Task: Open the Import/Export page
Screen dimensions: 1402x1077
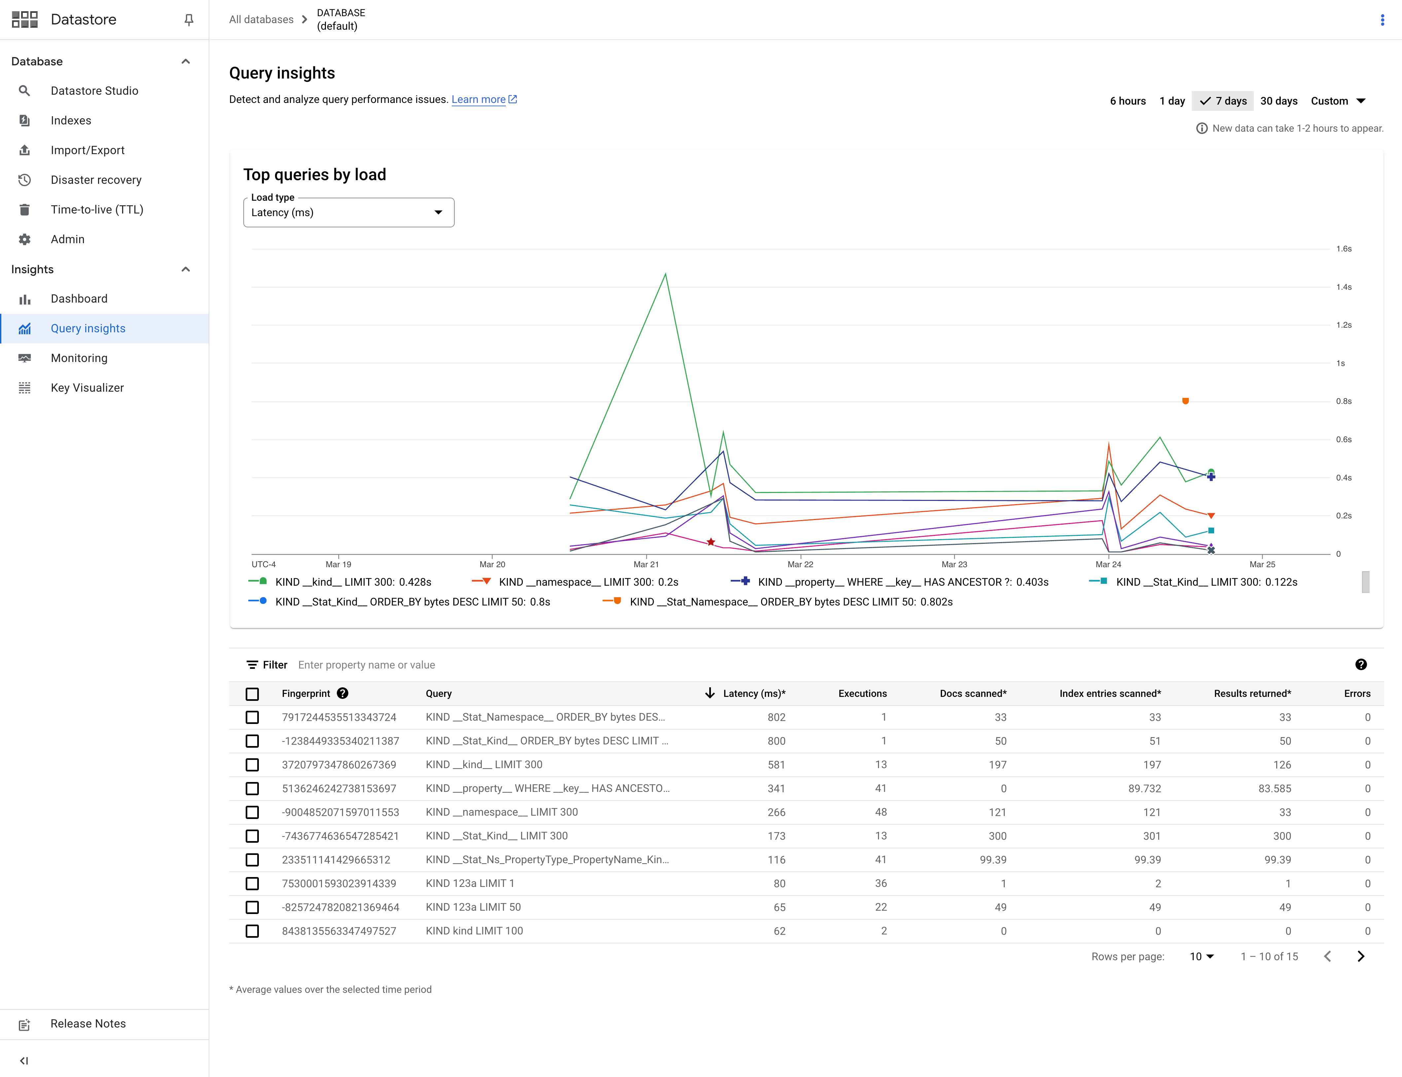Action: 88,150
